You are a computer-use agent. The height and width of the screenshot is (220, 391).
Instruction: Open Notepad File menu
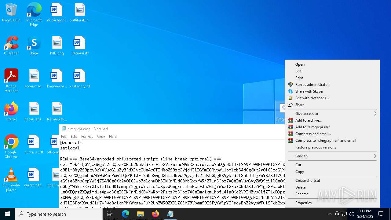point(64,137)
